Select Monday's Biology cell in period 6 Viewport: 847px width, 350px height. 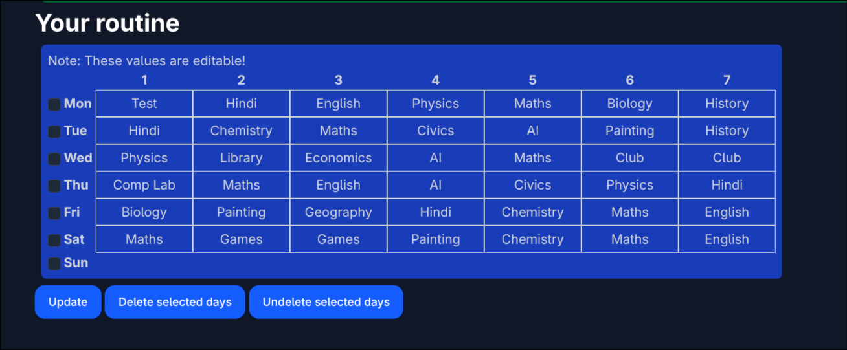[x=630, y=104]
